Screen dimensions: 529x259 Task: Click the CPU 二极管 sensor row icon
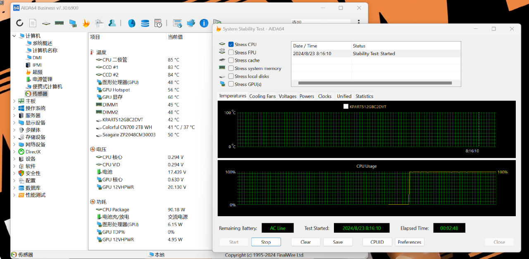point(99,60)
